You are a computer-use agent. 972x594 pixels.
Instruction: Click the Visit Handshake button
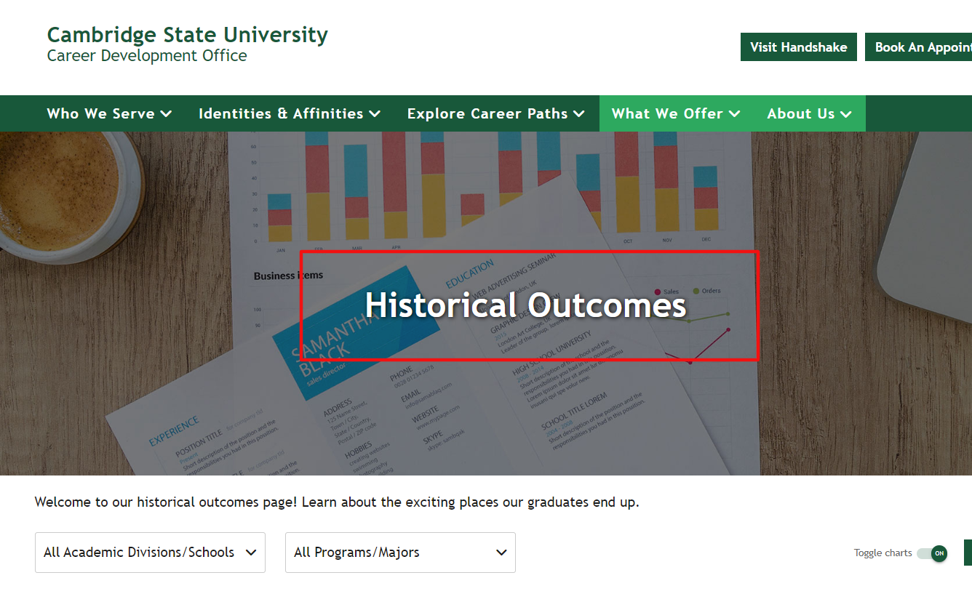tap(798, 47)
